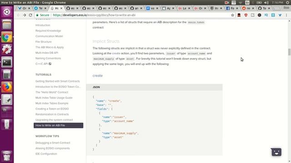The width and height of the screenshot is (291, 163).
Task: Open the Introduction sidebar link
Action: [x=43, y=25]
